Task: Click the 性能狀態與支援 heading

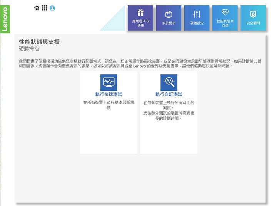Action: (x=39, y=42)
